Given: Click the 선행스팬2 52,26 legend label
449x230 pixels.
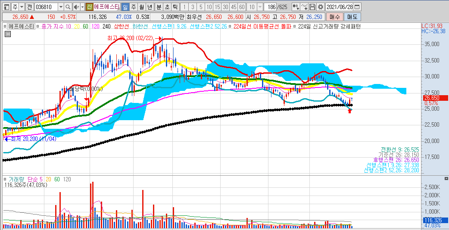Looking at the screenshot, I should [x=209, y=26].
